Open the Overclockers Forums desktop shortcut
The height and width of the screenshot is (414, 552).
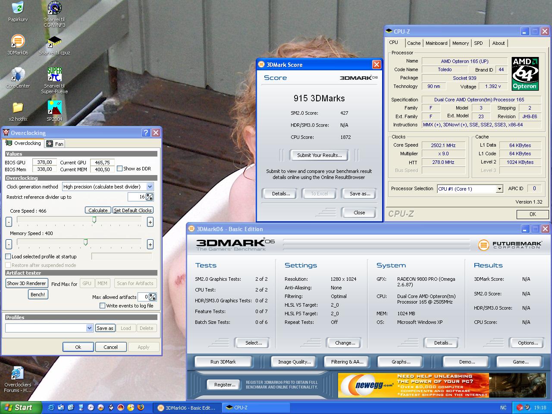(18, 373)
